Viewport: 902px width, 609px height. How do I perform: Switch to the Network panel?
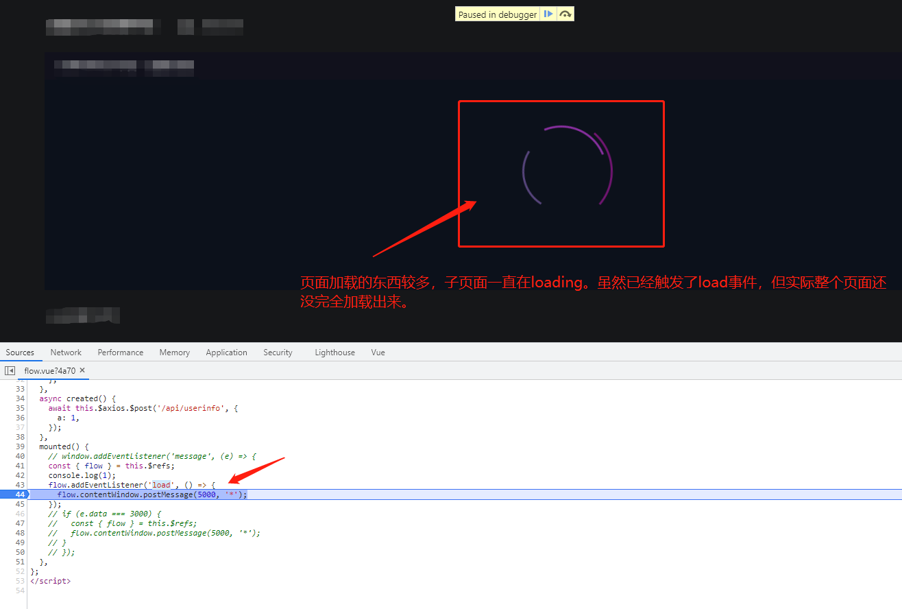[x=65, y=352]
